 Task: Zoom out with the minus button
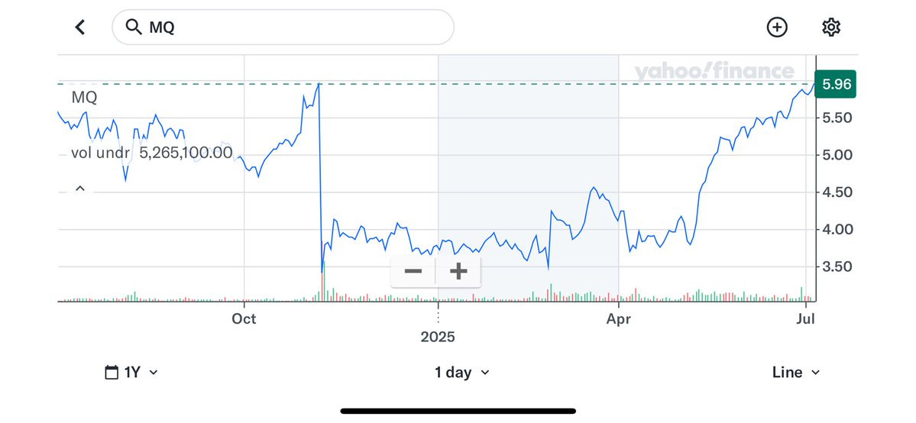(x=413, y=271)
